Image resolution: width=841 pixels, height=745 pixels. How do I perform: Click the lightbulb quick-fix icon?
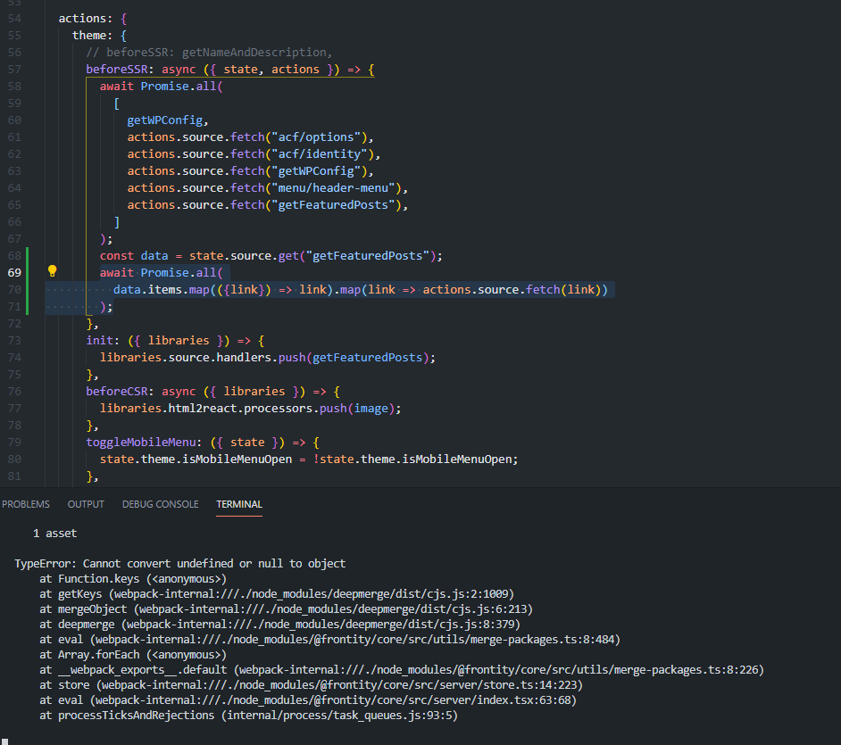click(52, 271)
